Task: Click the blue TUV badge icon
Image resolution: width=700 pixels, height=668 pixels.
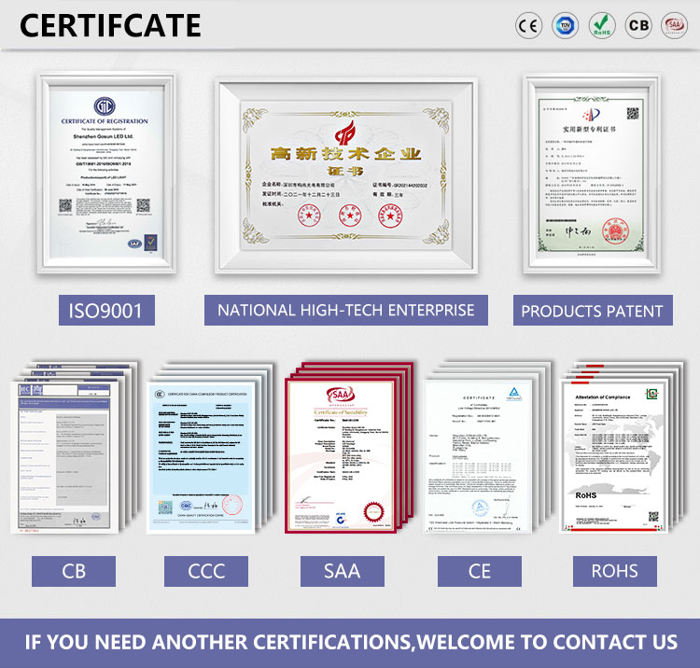Action: click(x=566, y=25)
